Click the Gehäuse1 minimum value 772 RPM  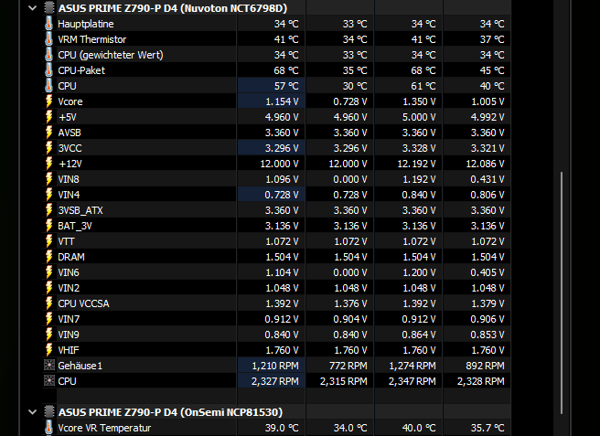tap(348, 366)
